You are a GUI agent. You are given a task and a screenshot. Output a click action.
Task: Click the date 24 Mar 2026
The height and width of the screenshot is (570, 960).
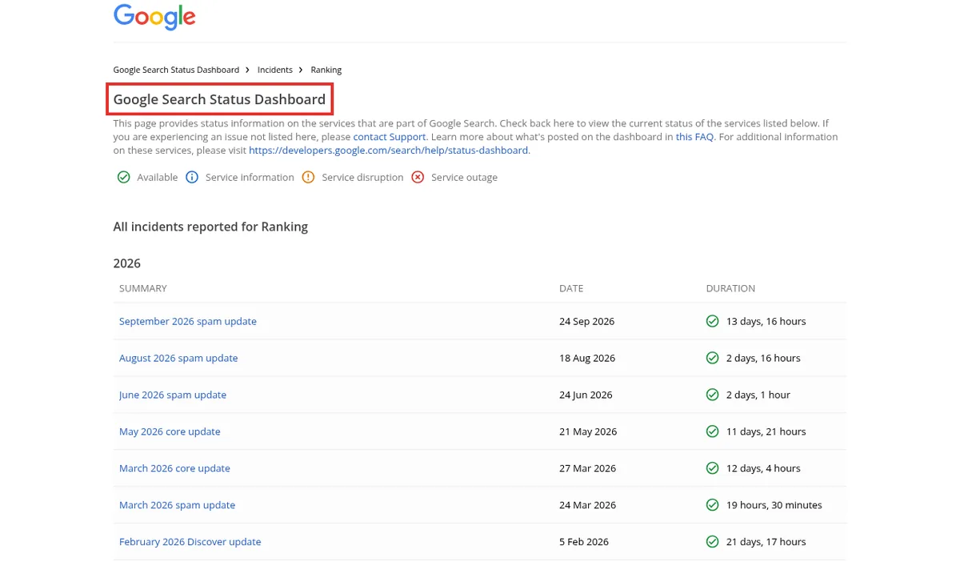pos(588,505)
